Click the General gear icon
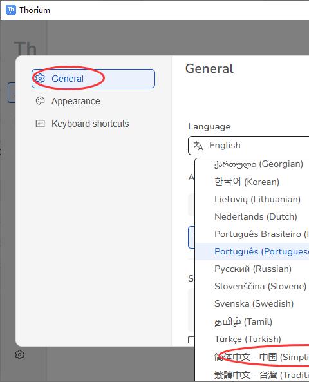This screenshot has width=309, height=382. (40, 79)
